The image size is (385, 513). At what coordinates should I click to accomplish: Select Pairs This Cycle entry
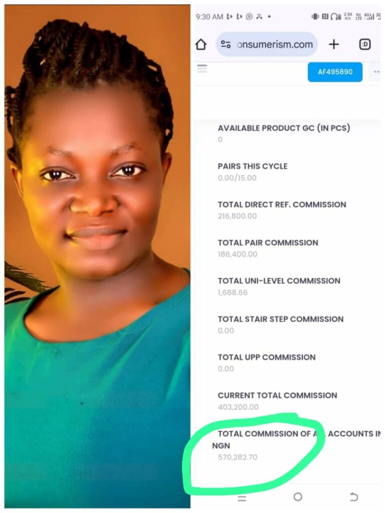point(253,172)
